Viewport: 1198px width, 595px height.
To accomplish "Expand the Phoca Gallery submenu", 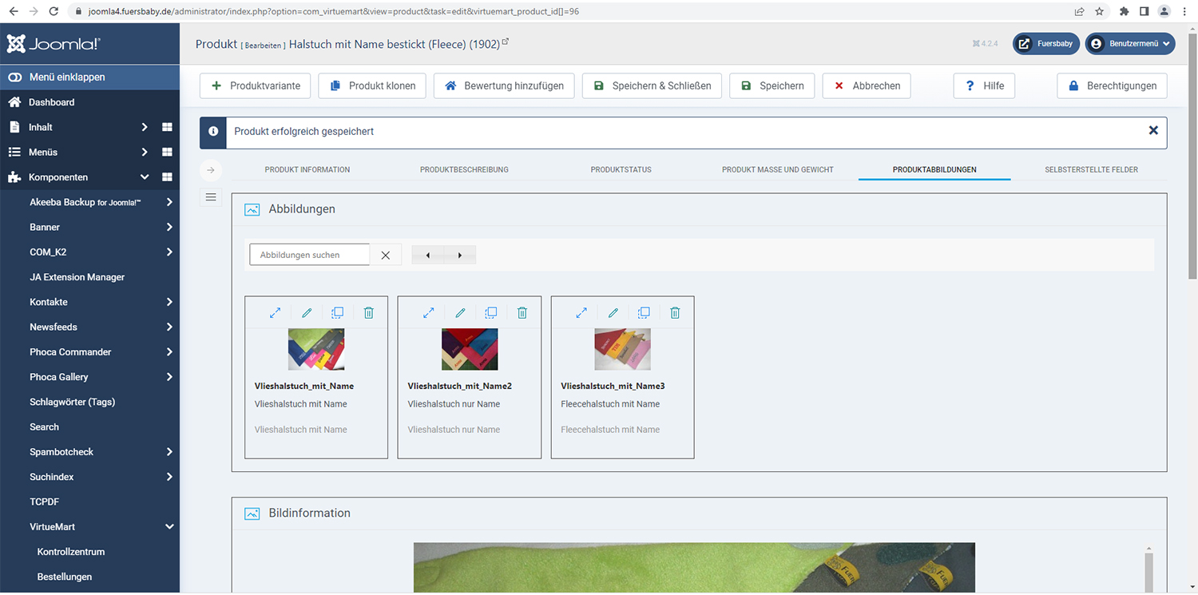I will 169,377.
